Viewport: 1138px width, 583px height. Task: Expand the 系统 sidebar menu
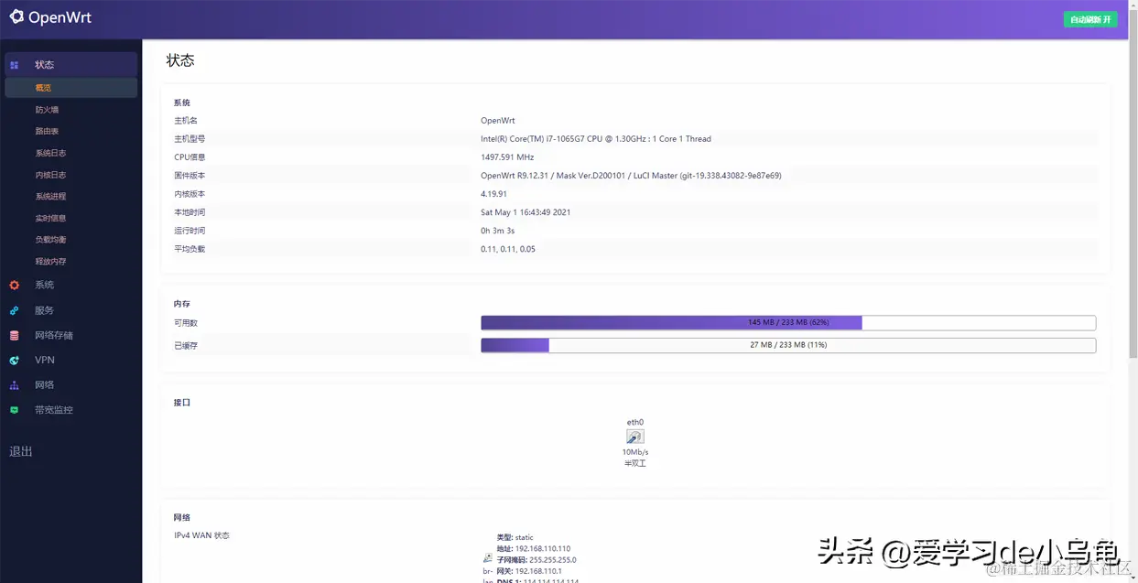44,285
